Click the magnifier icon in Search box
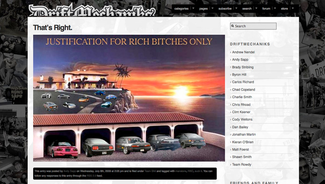The height and width of the screenshot is (184, 325). pos(232,26)
